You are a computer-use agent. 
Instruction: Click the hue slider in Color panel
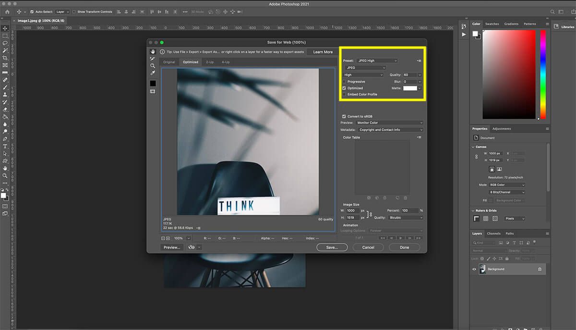click(x=543, y=74)
